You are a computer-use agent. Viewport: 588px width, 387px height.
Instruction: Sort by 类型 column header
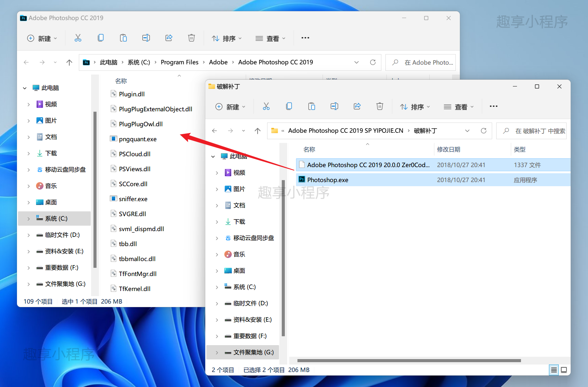click(x=520, y=149)
